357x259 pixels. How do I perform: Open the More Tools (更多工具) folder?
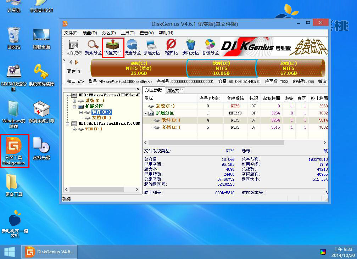coord(14,185)
